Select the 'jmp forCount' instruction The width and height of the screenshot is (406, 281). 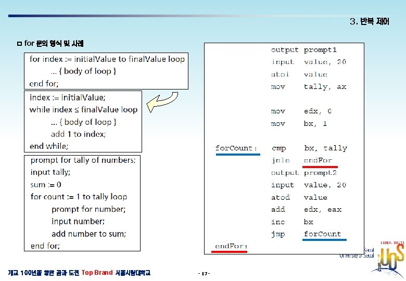tap(306, 234)
